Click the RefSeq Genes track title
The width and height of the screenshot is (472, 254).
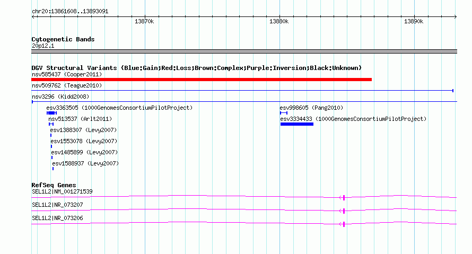click(54, 185)
